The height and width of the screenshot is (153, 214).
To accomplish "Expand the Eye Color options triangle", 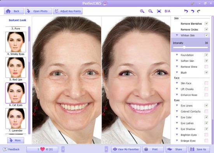I will (177, 117).
